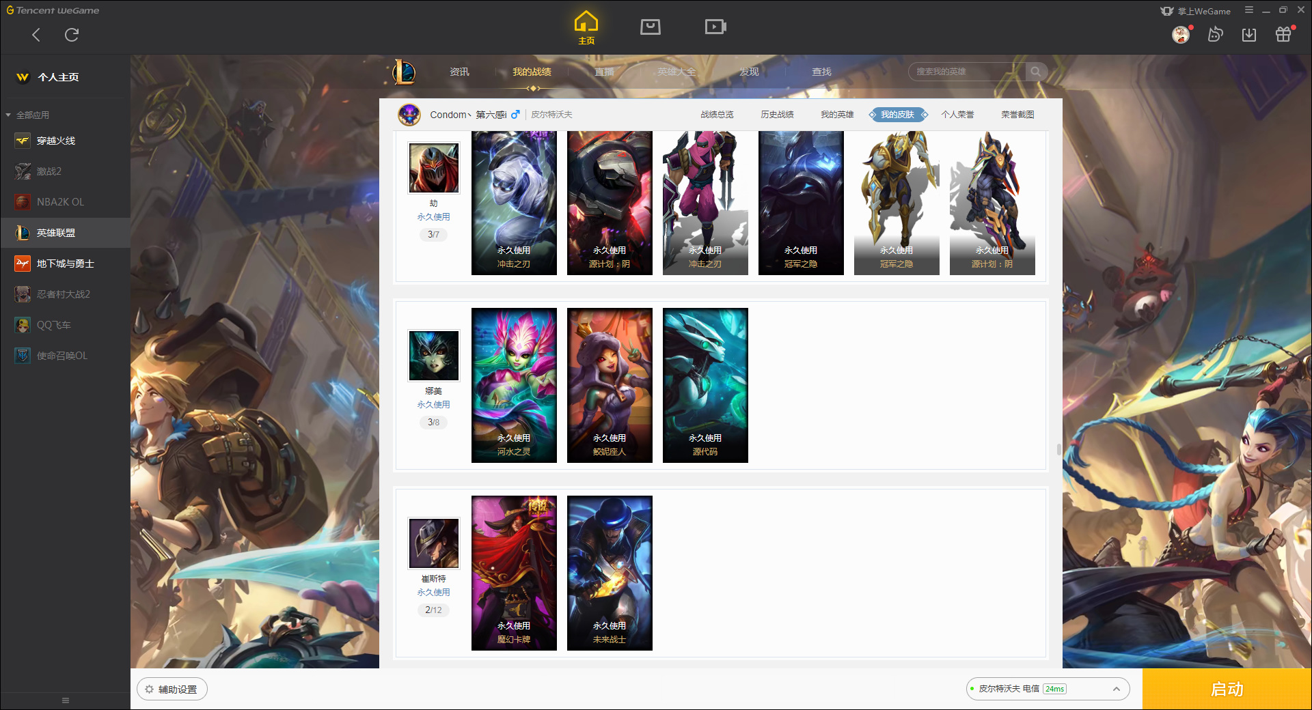
Task: Click the 3/8 skin count for 娜美
Action: [433, 422]
